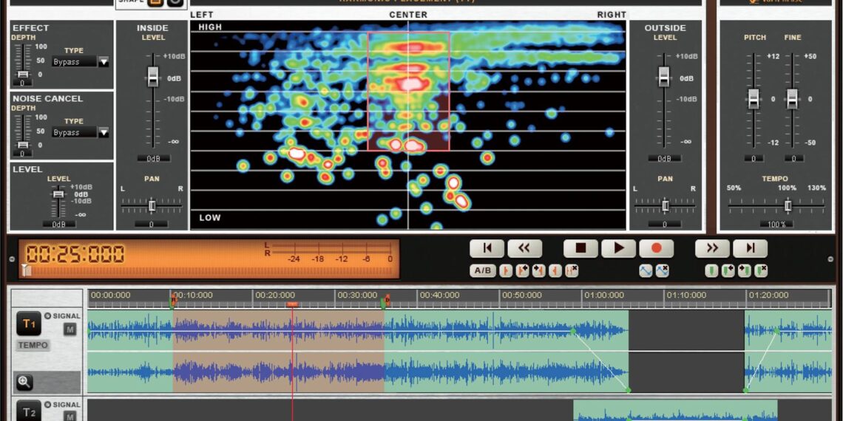The height and width of the screenshot is (421, 843).
Task: Click the timeline ruler at 00:50:000
Action: [x=521, y=295]
